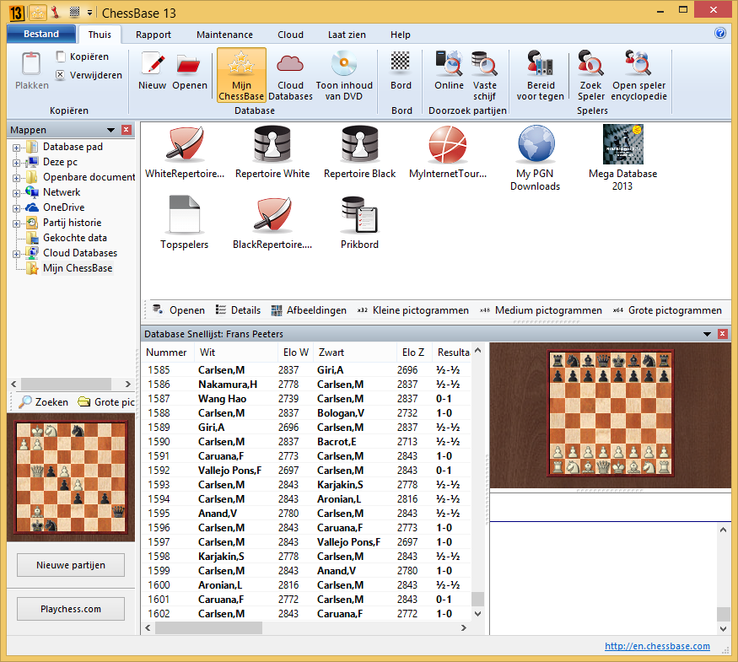
Task: Expand Deze pc tree node
Action: click(17, 163)
